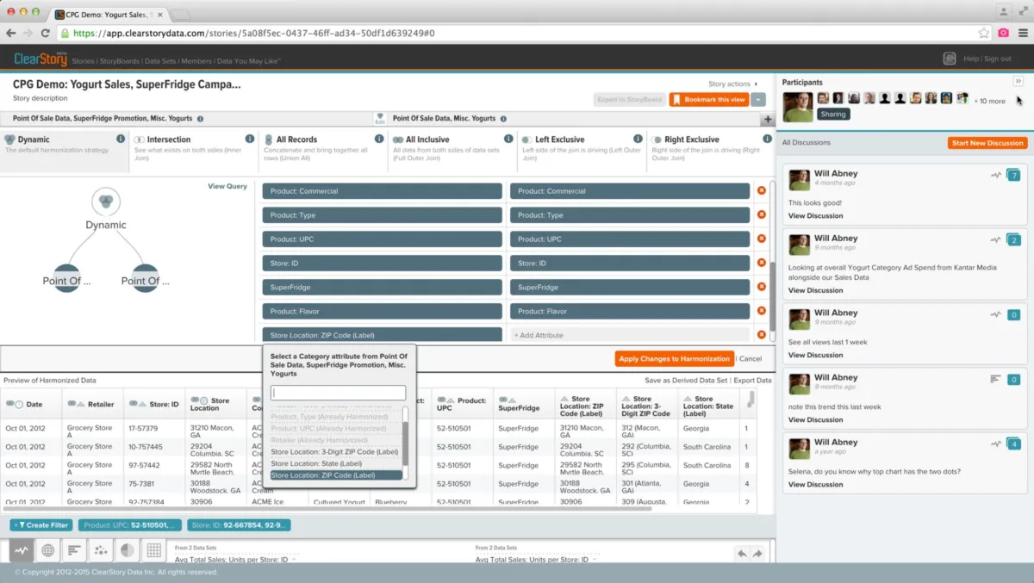This screenshot has height=583, width=1034.
Task: Remove the SuperFridge attribute row
Action: click(x=761, y=287)
